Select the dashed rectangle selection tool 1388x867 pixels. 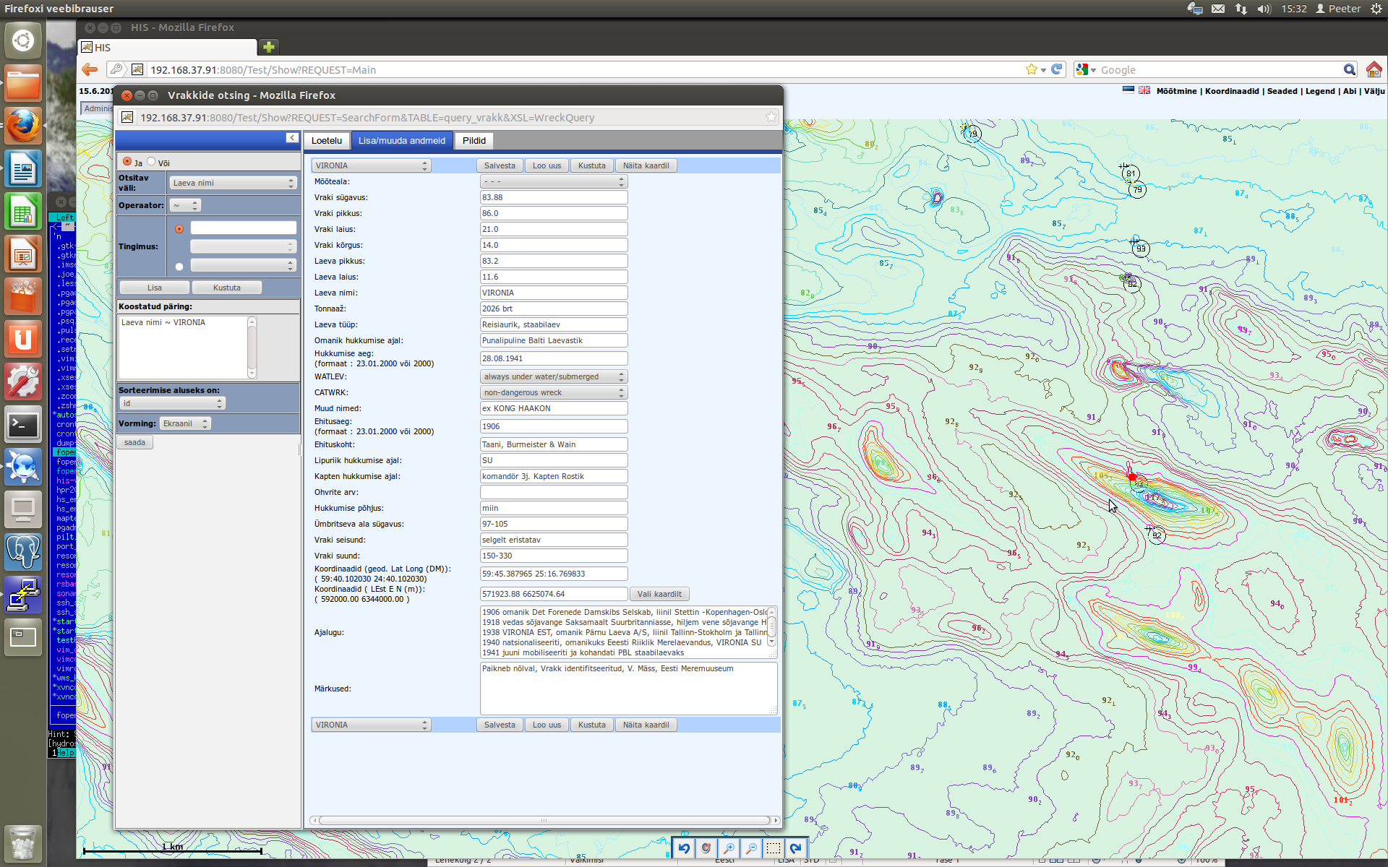click(774, 848)
